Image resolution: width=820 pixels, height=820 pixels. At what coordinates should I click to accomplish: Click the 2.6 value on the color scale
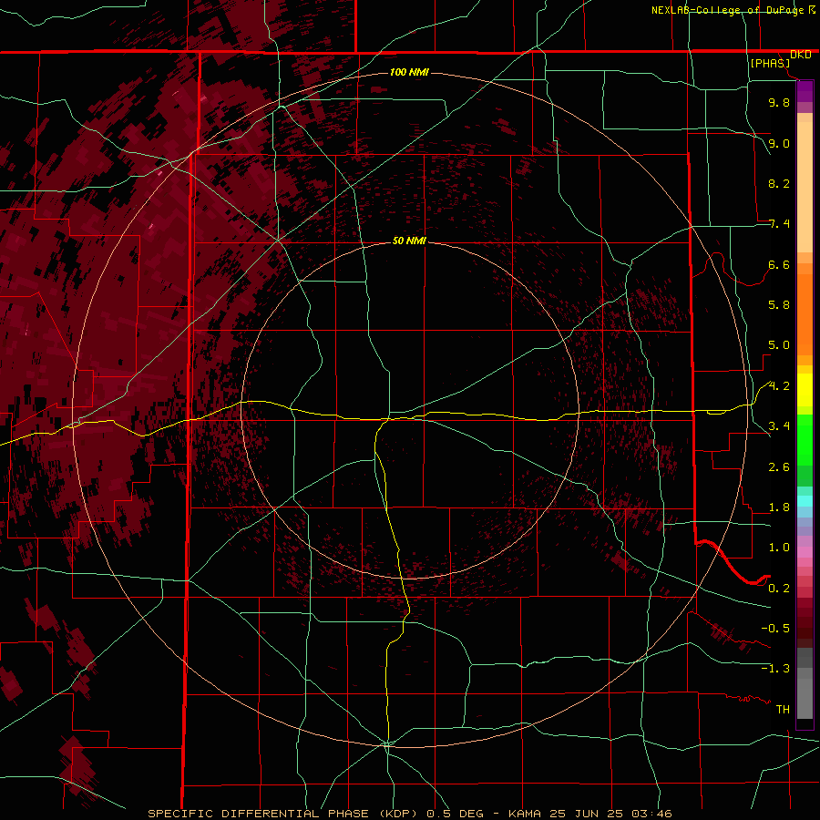tap(779, 467)
